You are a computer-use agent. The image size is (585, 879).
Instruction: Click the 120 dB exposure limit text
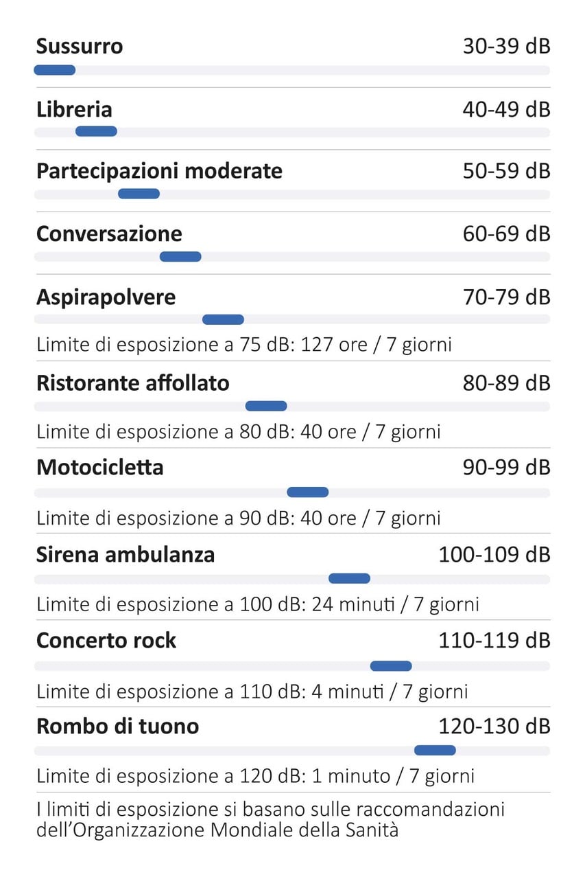pyautogui.click(x=255, y=776)
